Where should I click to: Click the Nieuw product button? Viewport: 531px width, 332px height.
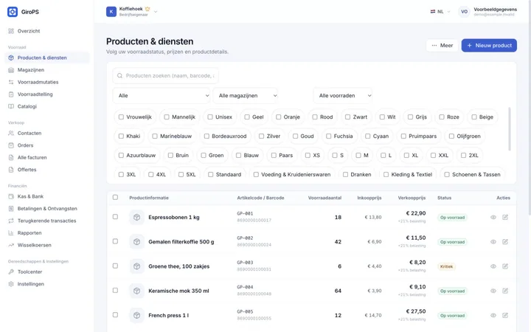(x=489, y=46)
